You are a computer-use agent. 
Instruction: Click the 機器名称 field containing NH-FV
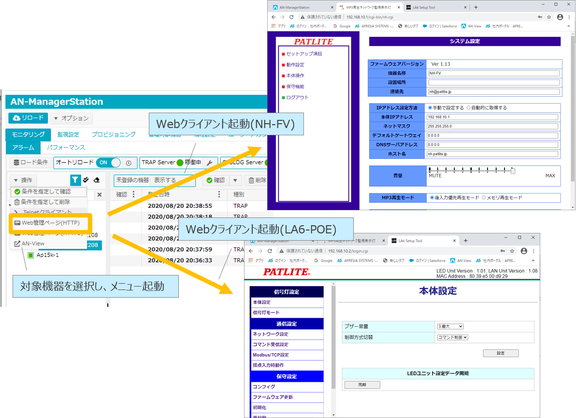(494, 73)
